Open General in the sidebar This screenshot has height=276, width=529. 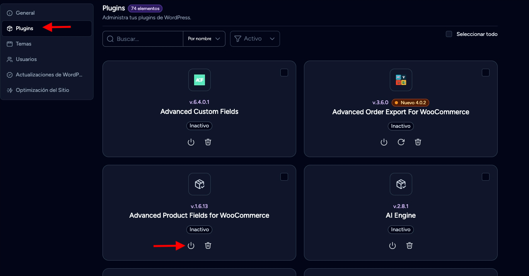pyautogui.click(x=47, y=13)
